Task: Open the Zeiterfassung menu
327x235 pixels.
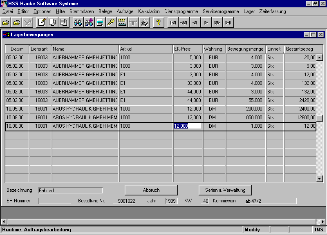Action: point(273,11)
